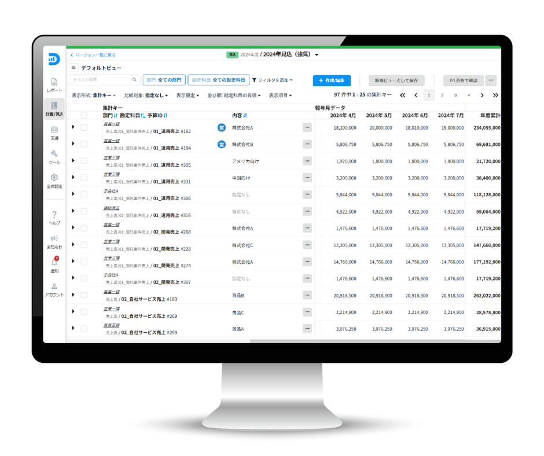The height and width of the screenshot is (456, 544).
Task: Go to page 2 in pagination
Action: point(442,95)
